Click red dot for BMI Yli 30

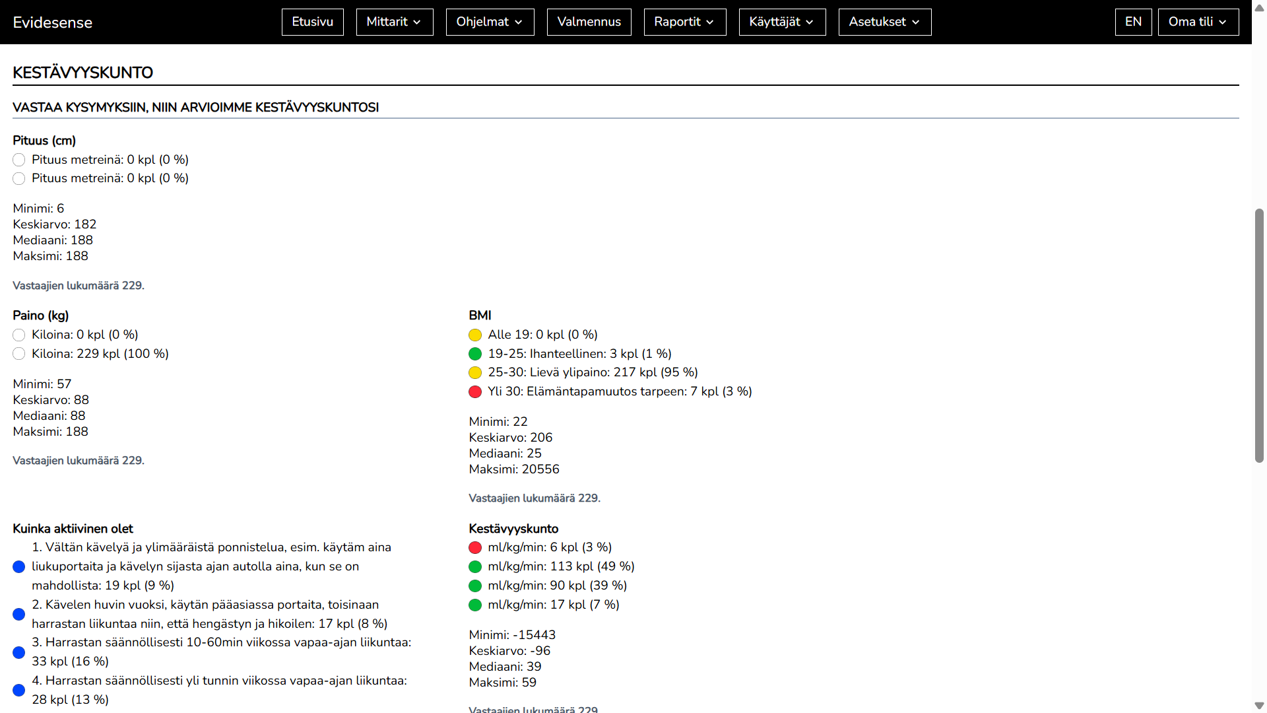(x=475, y=391)
